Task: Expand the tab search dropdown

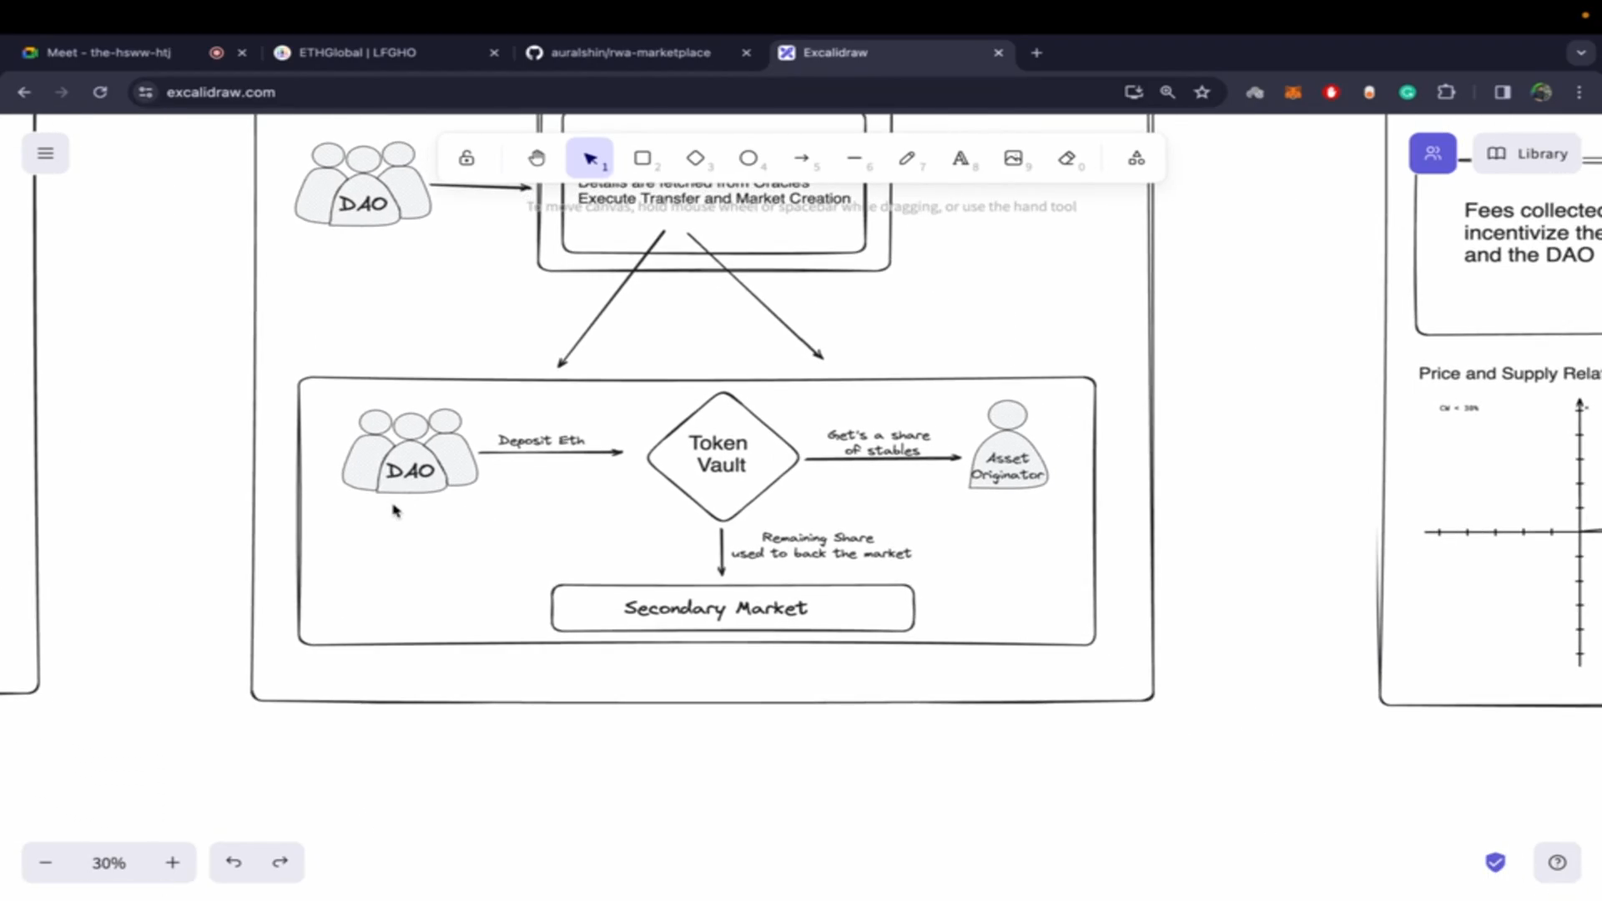Action: [1580, 53]
